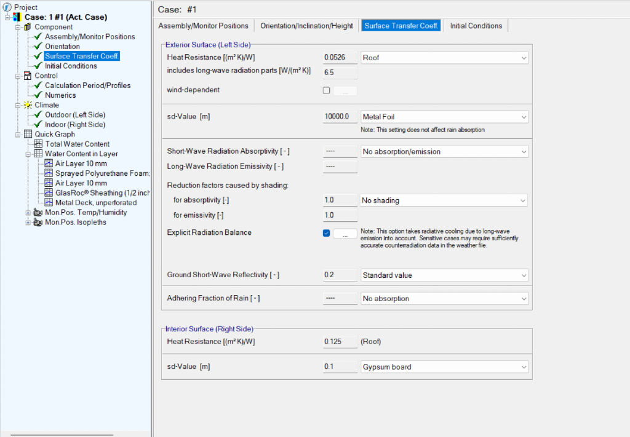Screen dimensions: 630x437
Task: Uncheck the Explicit Radiation Balance checkbox
Action: 327,234
